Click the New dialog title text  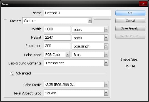[5, 4]
